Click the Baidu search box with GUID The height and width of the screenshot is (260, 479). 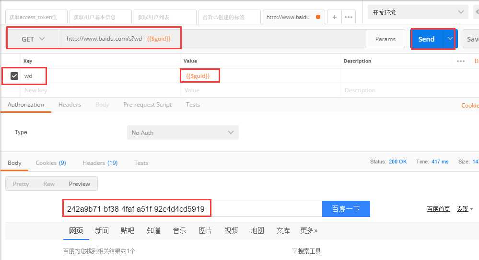point(192,209)
